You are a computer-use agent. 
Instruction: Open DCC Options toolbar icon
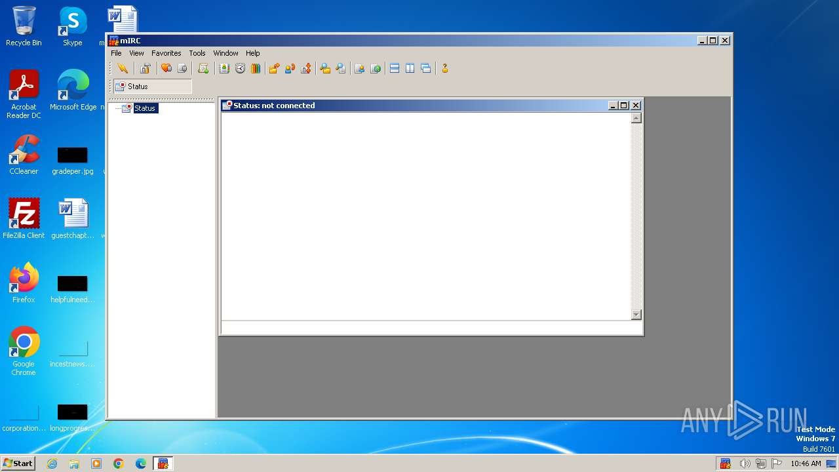pyautogui.click(x=305, y=68)
